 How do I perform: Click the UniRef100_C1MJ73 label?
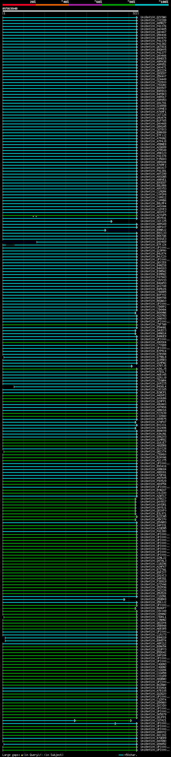[153, 635]
